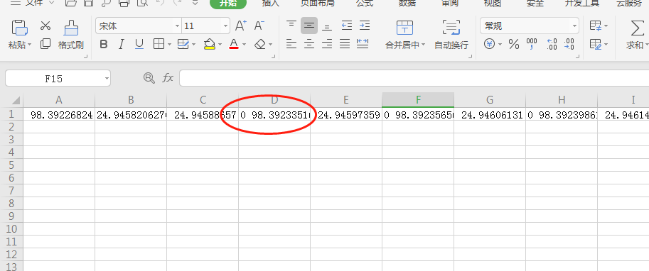Expand the font color dropdown arrow
Viewport: 649px width, 271px height.
(x=245, y=44)
